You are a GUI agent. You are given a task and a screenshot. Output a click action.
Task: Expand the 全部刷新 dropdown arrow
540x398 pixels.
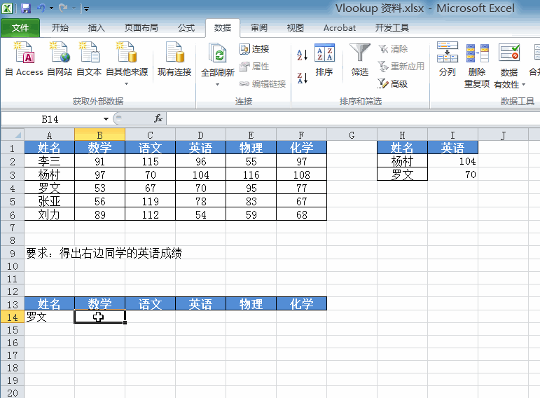tap(217, 84)
